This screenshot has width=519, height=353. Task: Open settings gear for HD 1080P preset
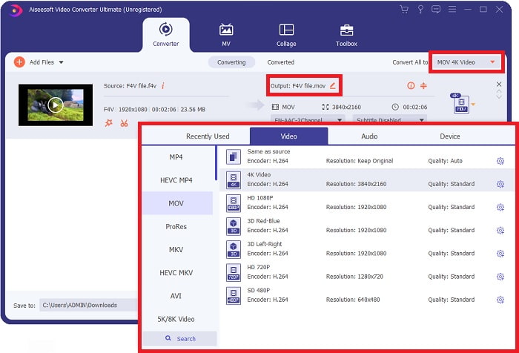[x=500, y=208]
